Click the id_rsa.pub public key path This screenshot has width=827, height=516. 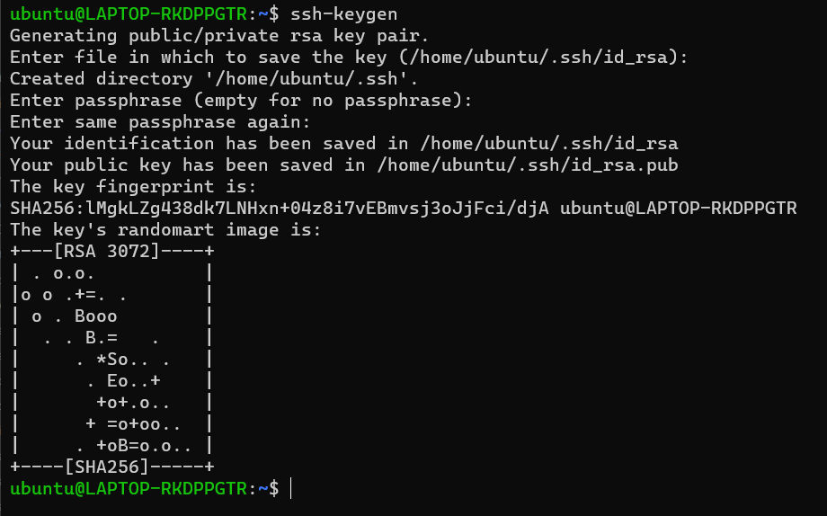528,165
